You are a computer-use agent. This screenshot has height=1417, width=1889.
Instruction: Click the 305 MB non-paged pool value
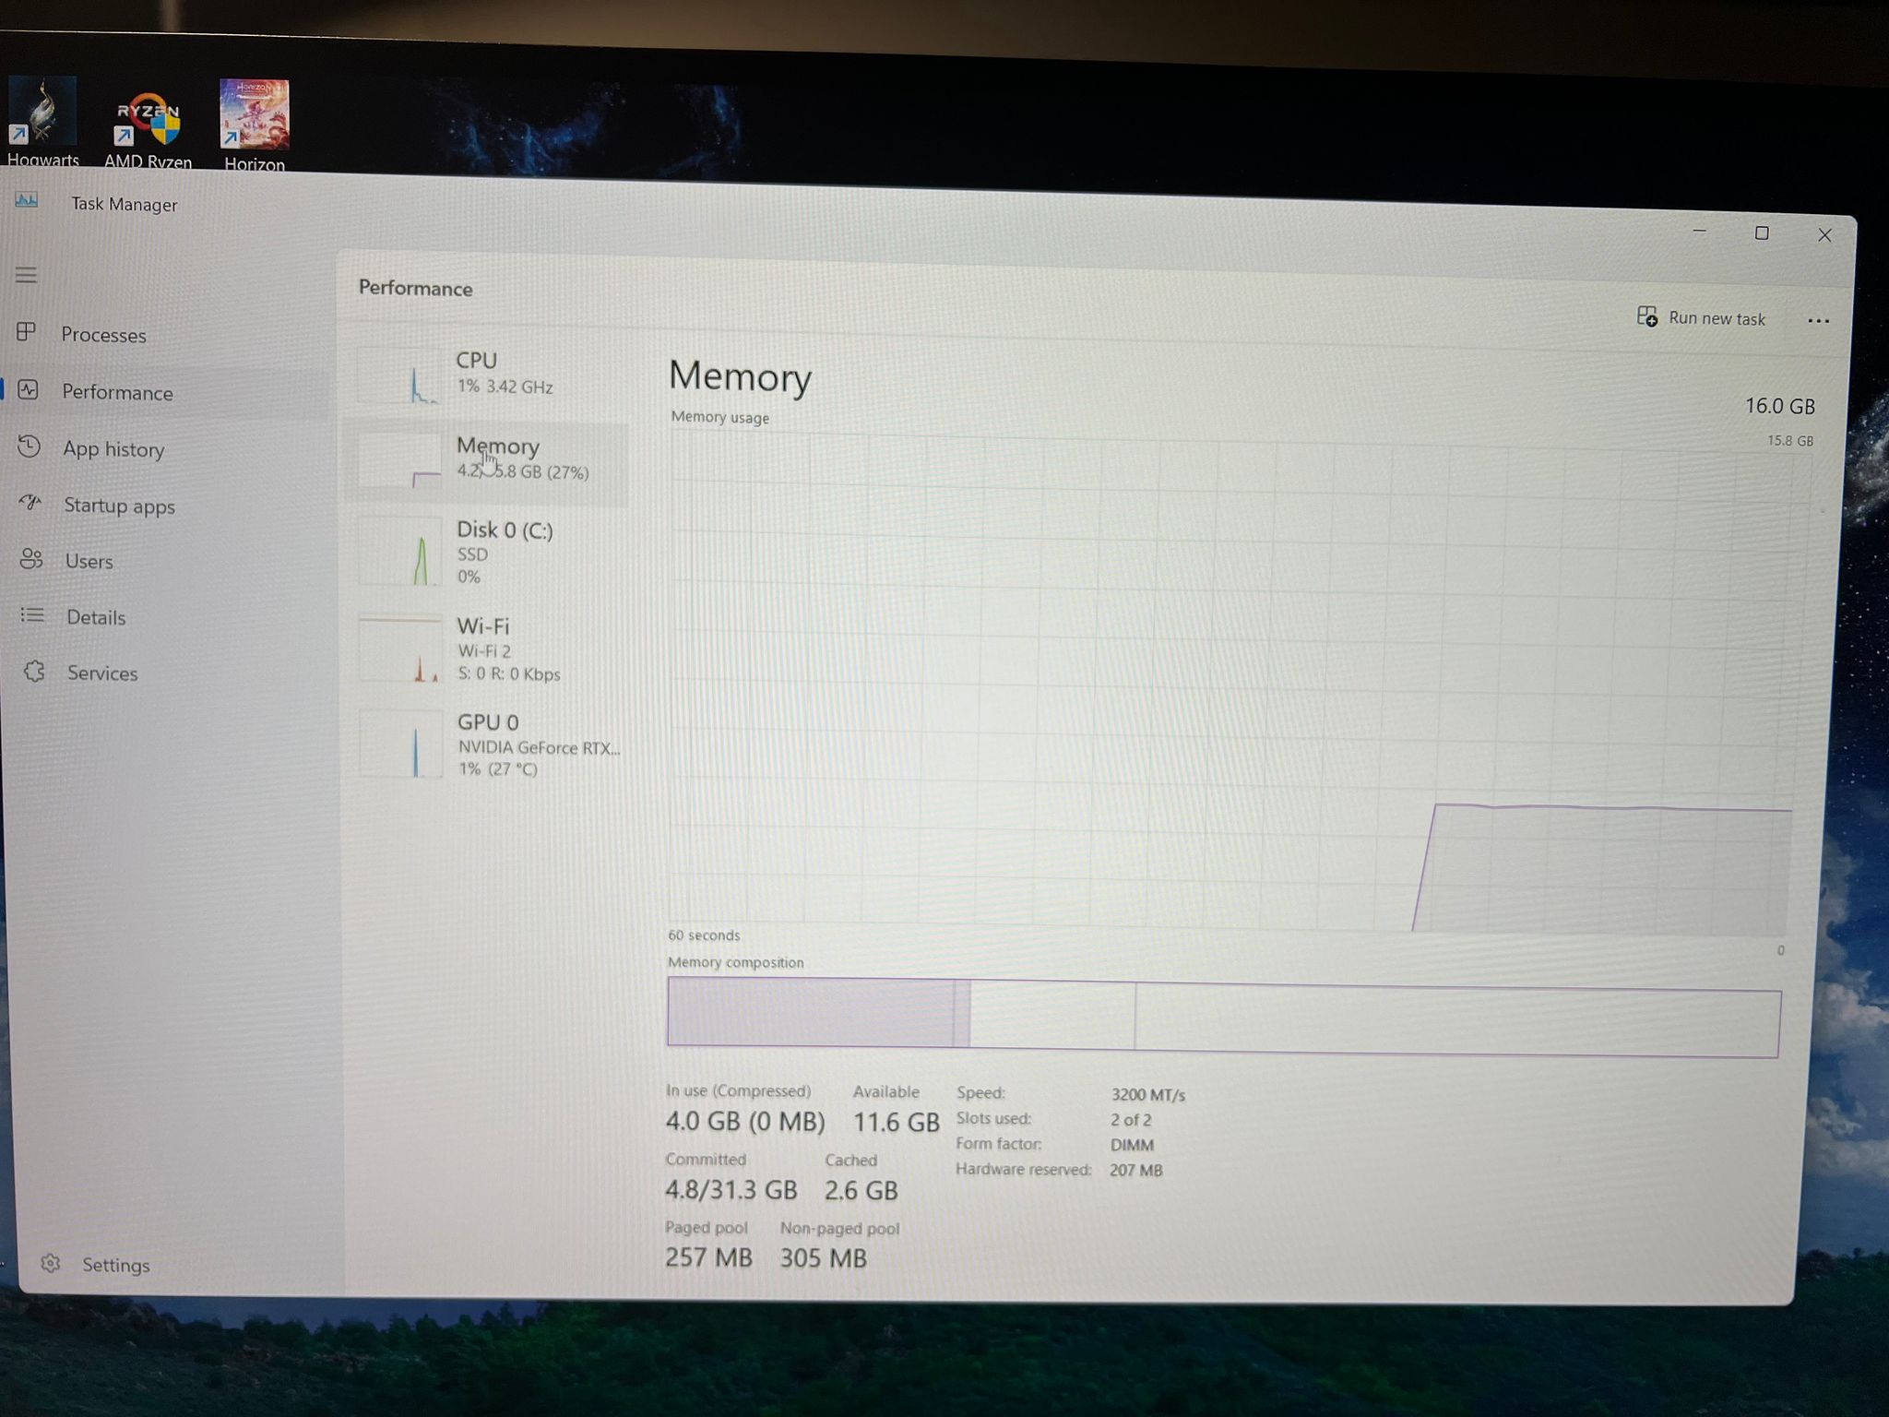point(823,1258)
